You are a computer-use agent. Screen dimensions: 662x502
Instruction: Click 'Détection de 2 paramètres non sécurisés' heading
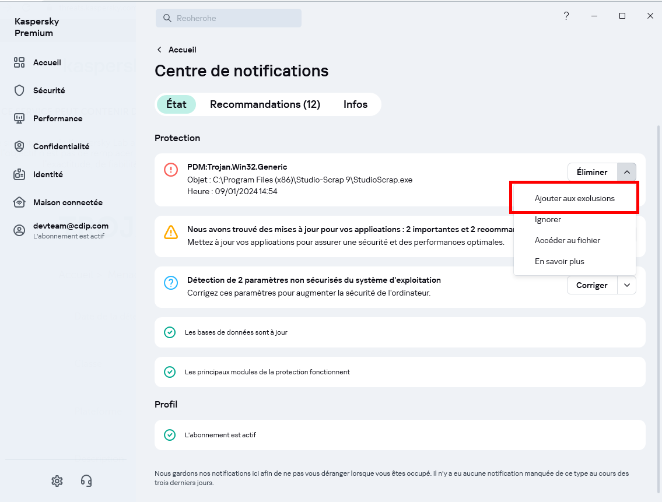click(x=314, y=280)
